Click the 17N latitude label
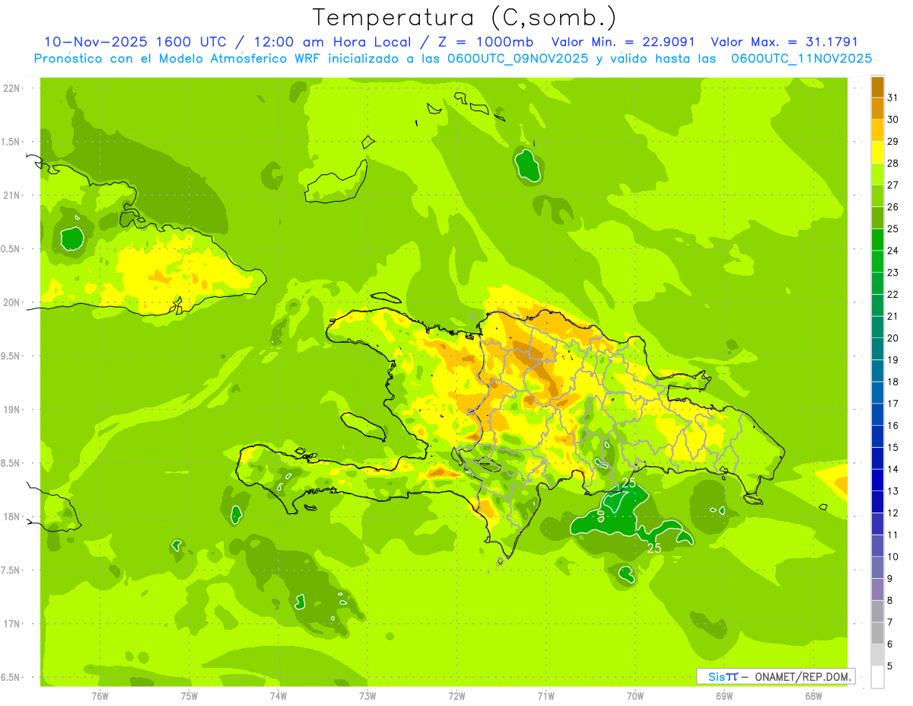 coord(11,624)
